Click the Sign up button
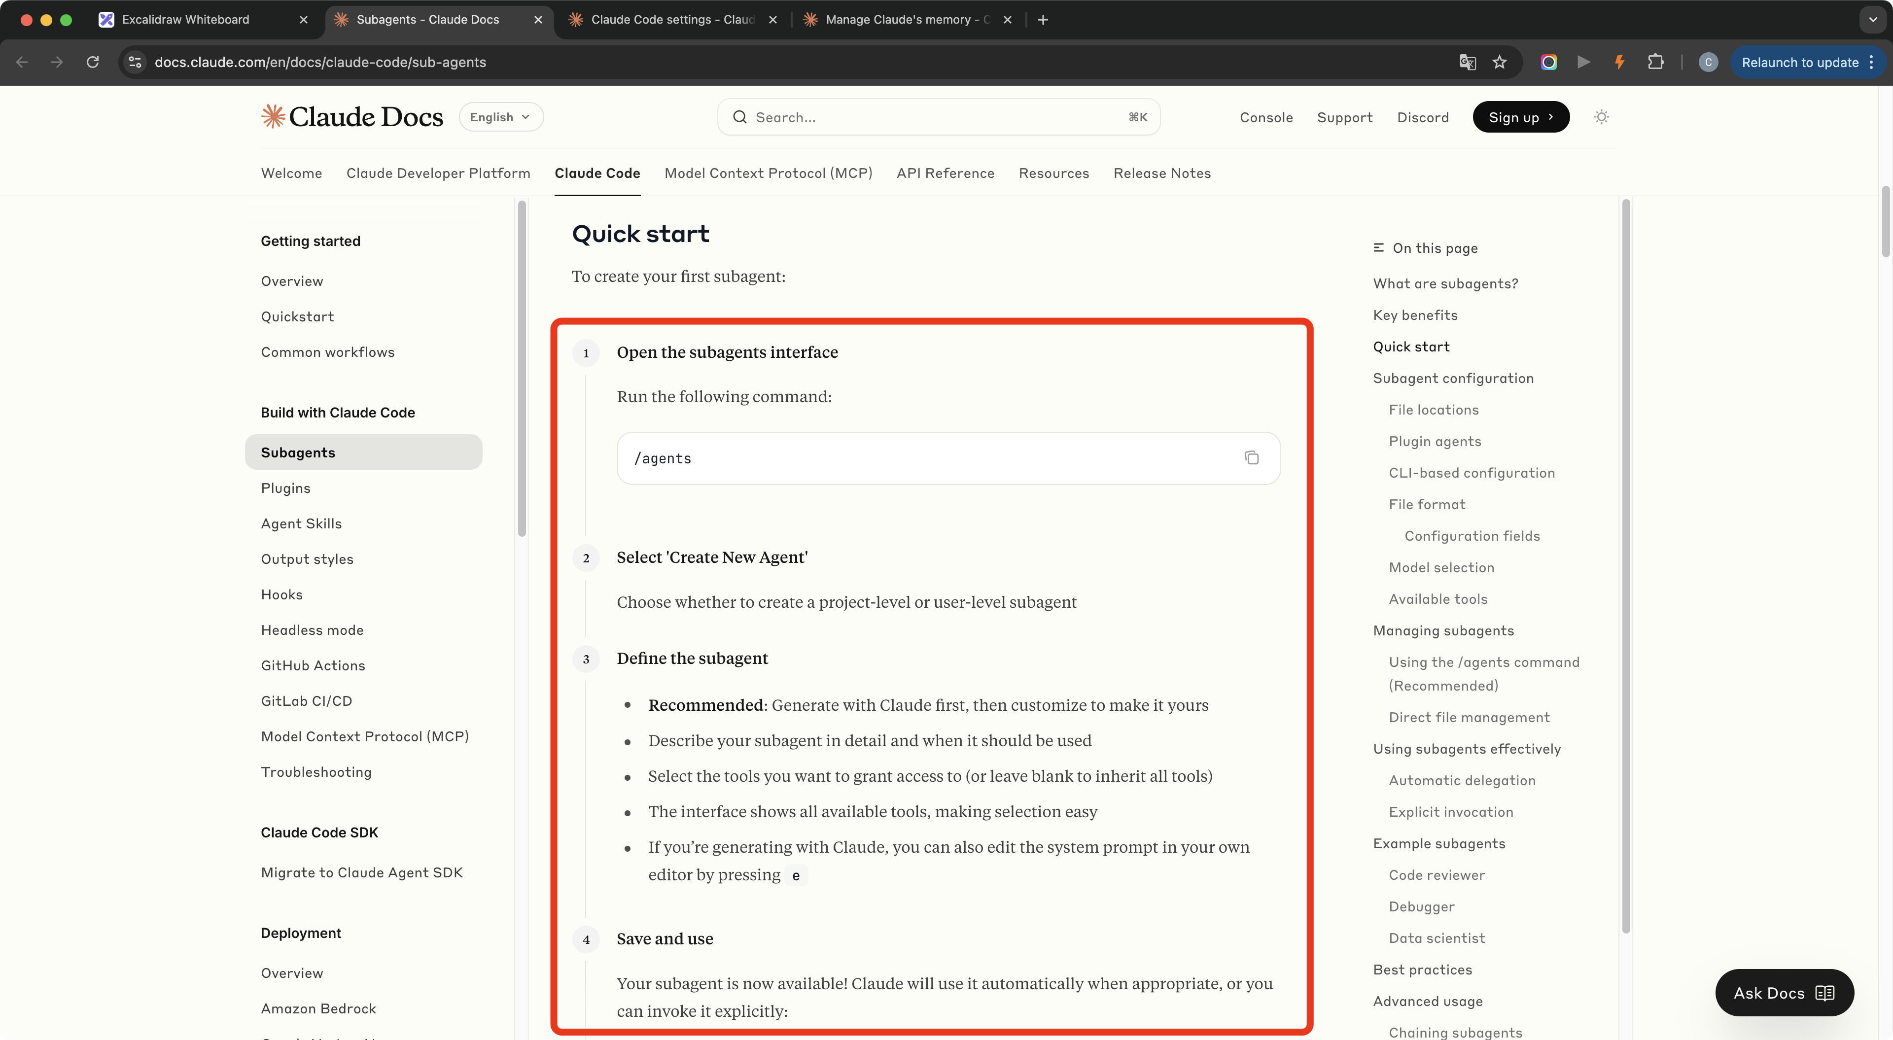Viewport: 1893px width, 1040px height. (1520, 117)
